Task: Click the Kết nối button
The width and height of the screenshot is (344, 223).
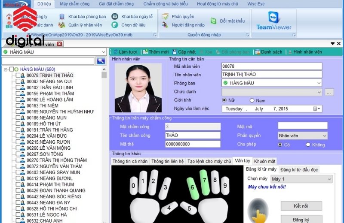Action: pyautogui.click(x=301, y=206)
